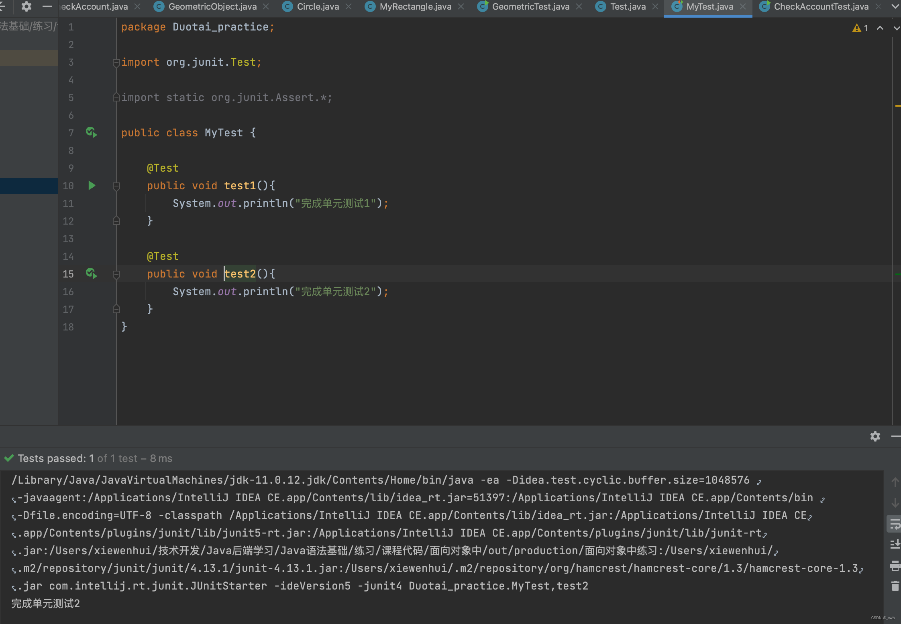Collapse test1 method with fold marker
The height and width of the screenshot is (624, 901).
pos(116,186)
